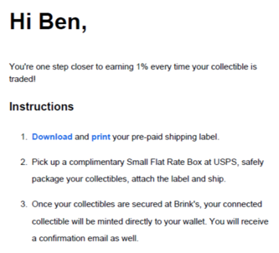Click the '1%' text in intro sentence
This screenshot has height=253, width=279.
[142, 67]
